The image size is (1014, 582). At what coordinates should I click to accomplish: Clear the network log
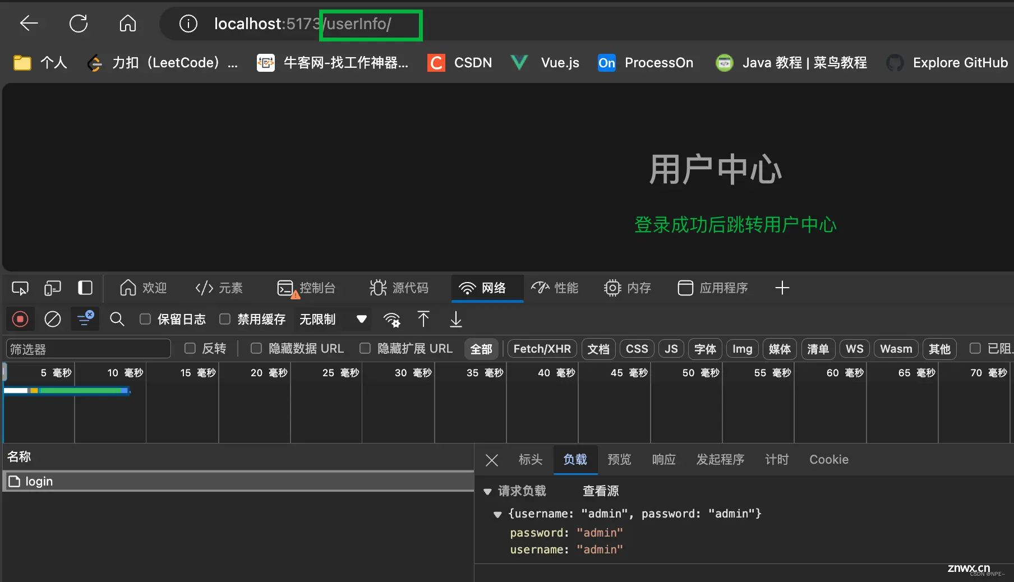coord(53,320)
